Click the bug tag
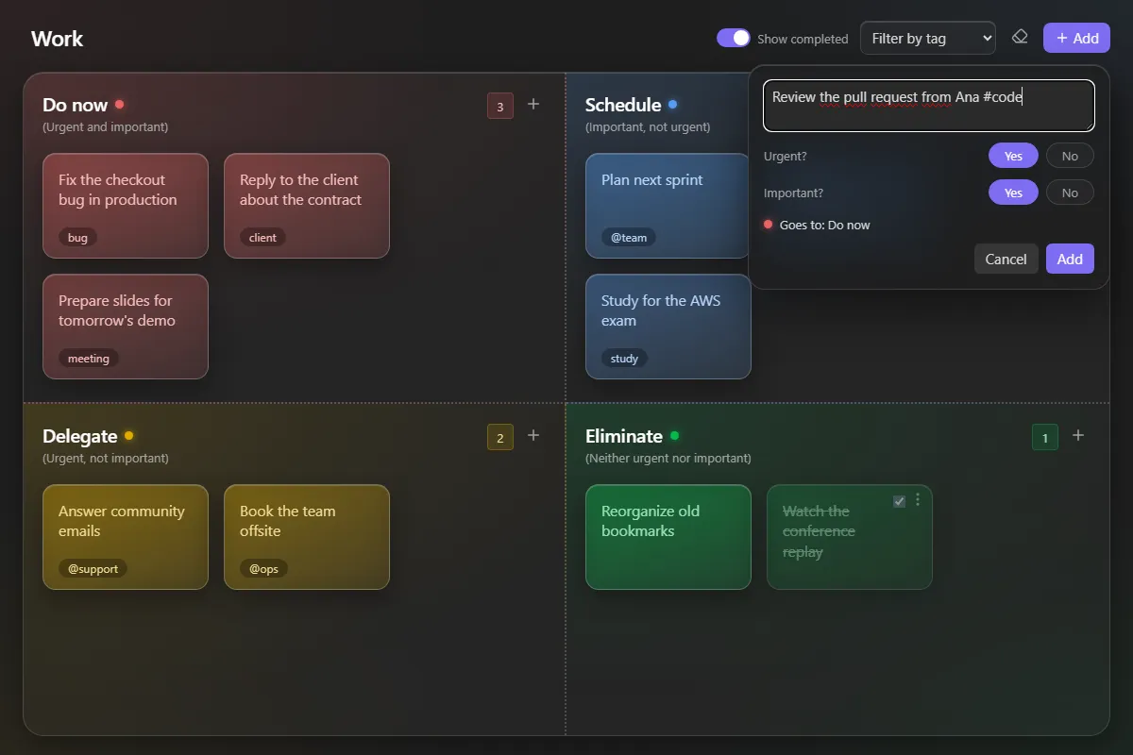This screenshot has height=755, width=1133. pos(77,238)
